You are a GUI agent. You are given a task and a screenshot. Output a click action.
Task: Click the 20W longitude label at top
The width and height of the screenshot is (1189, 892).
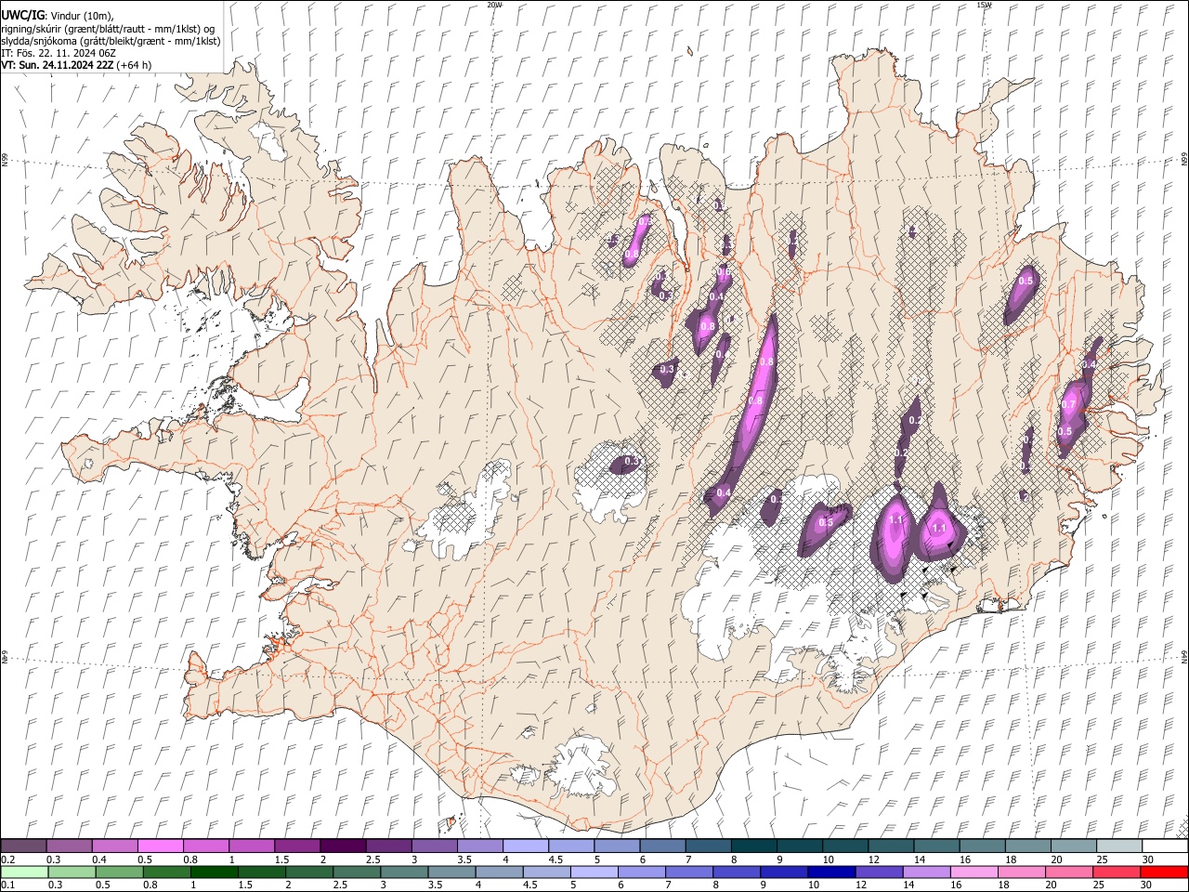click(494, 5)
